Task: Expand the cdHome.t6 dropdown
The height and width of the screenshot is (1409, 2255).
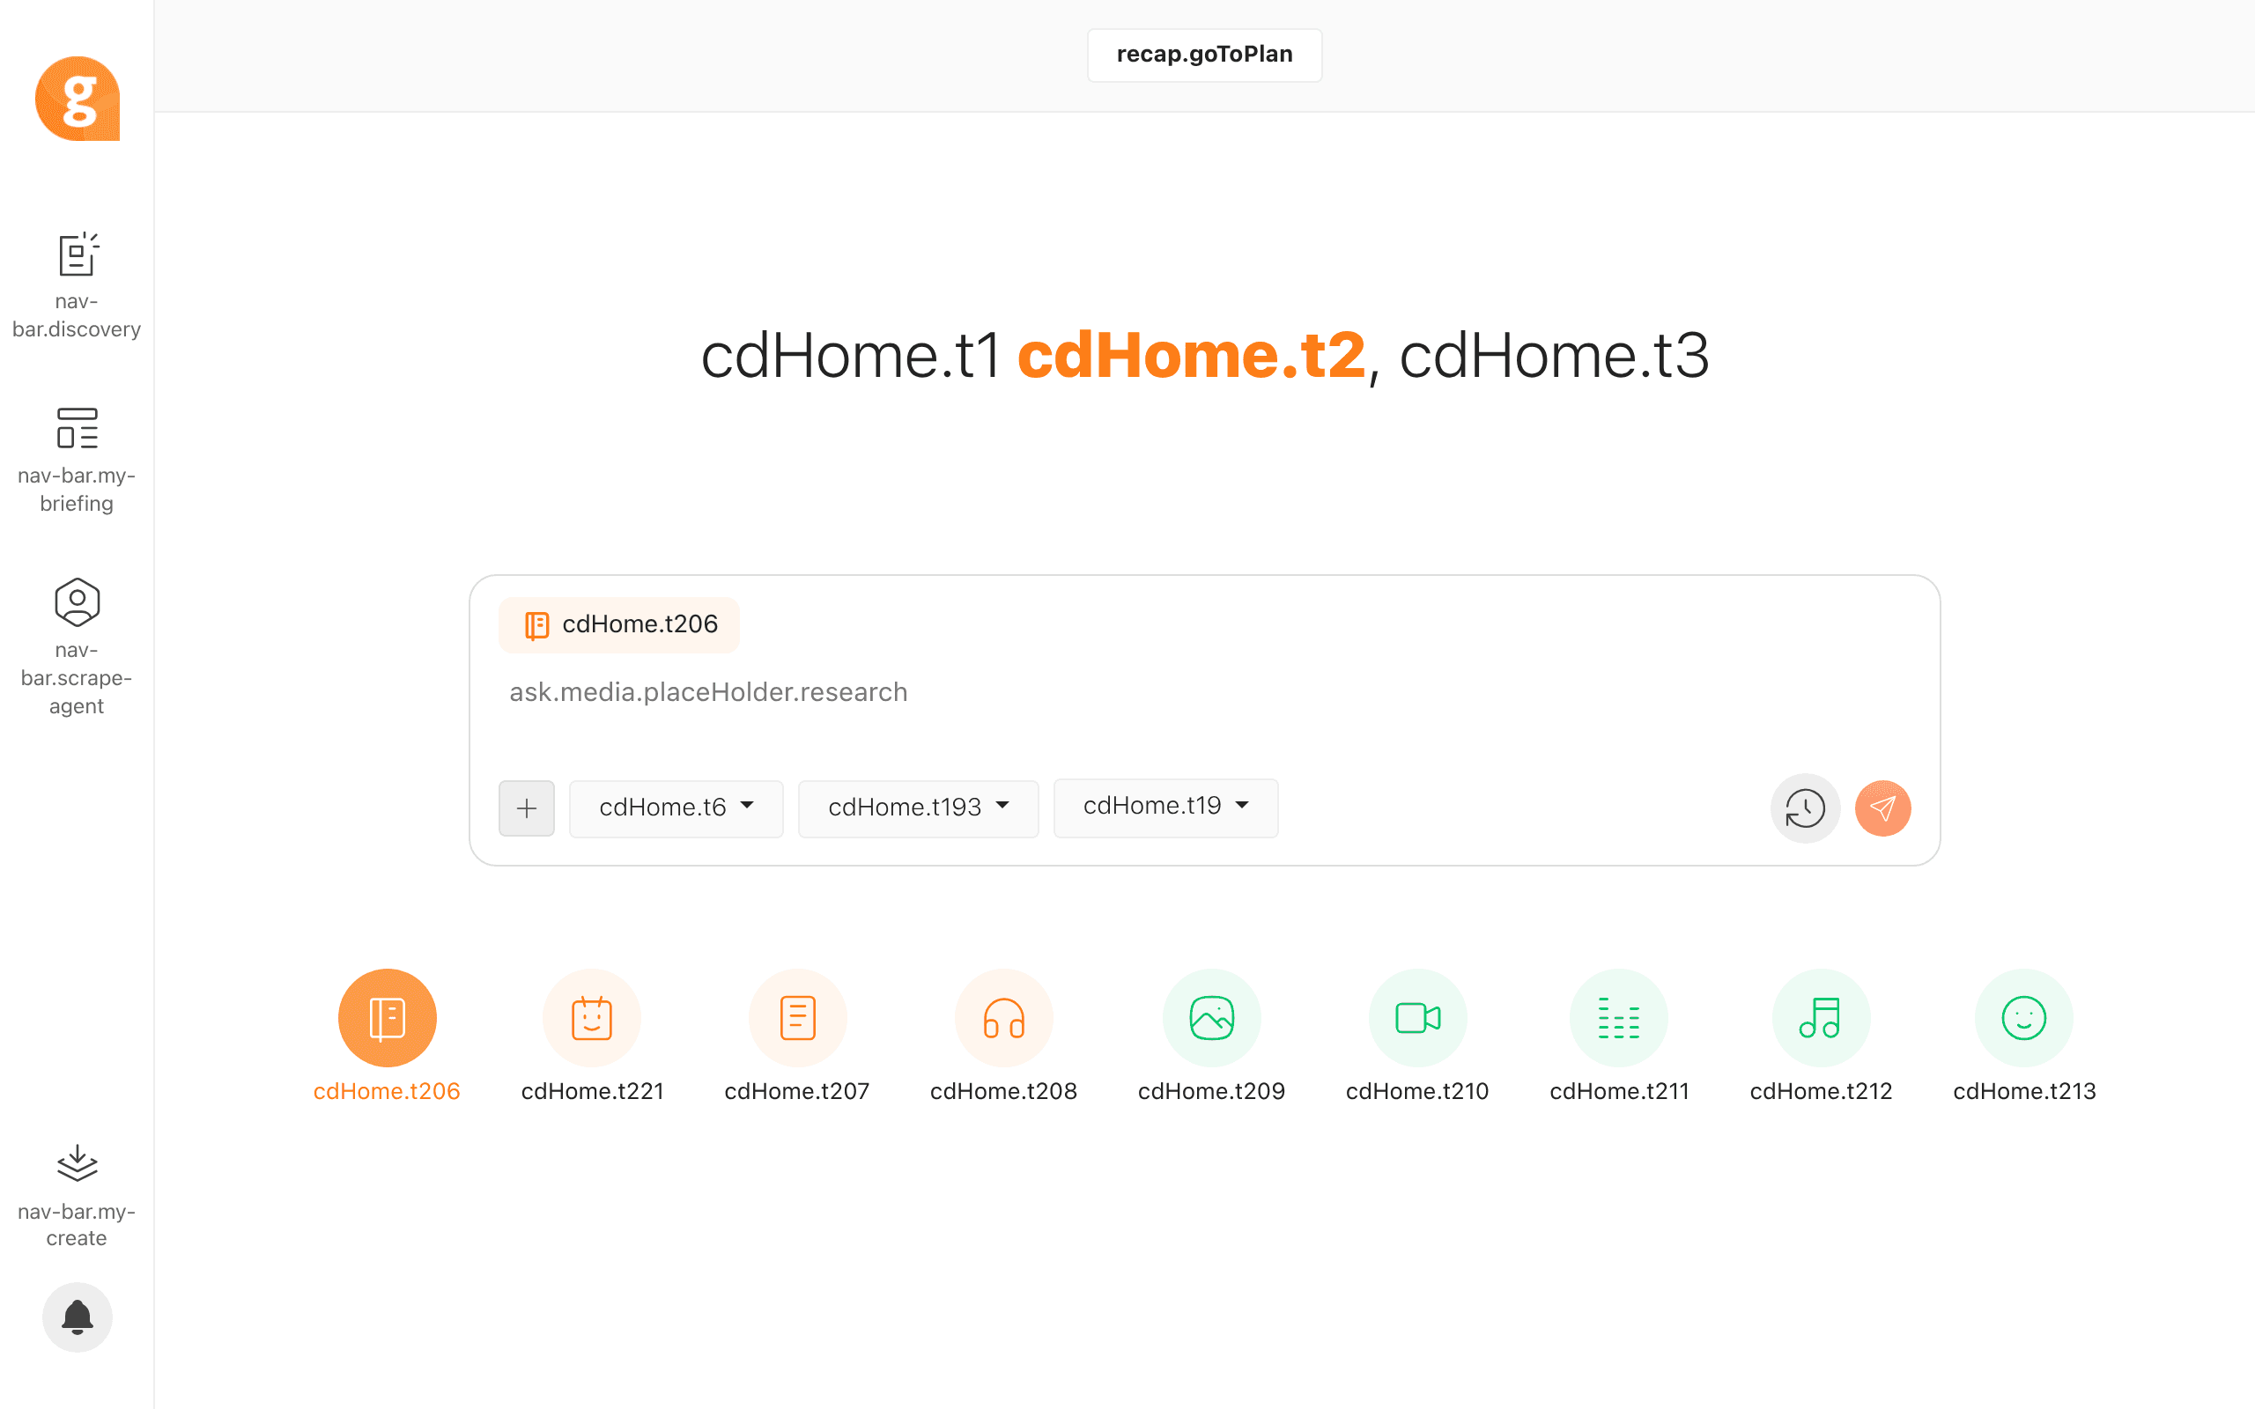Action: (676, 808)
